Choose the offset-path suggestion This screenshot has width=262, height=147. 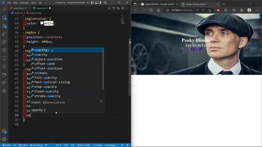pos(67,64)
